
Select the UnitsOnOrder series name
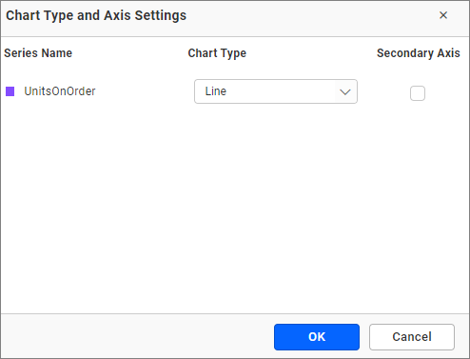click(x=60, y=91)
